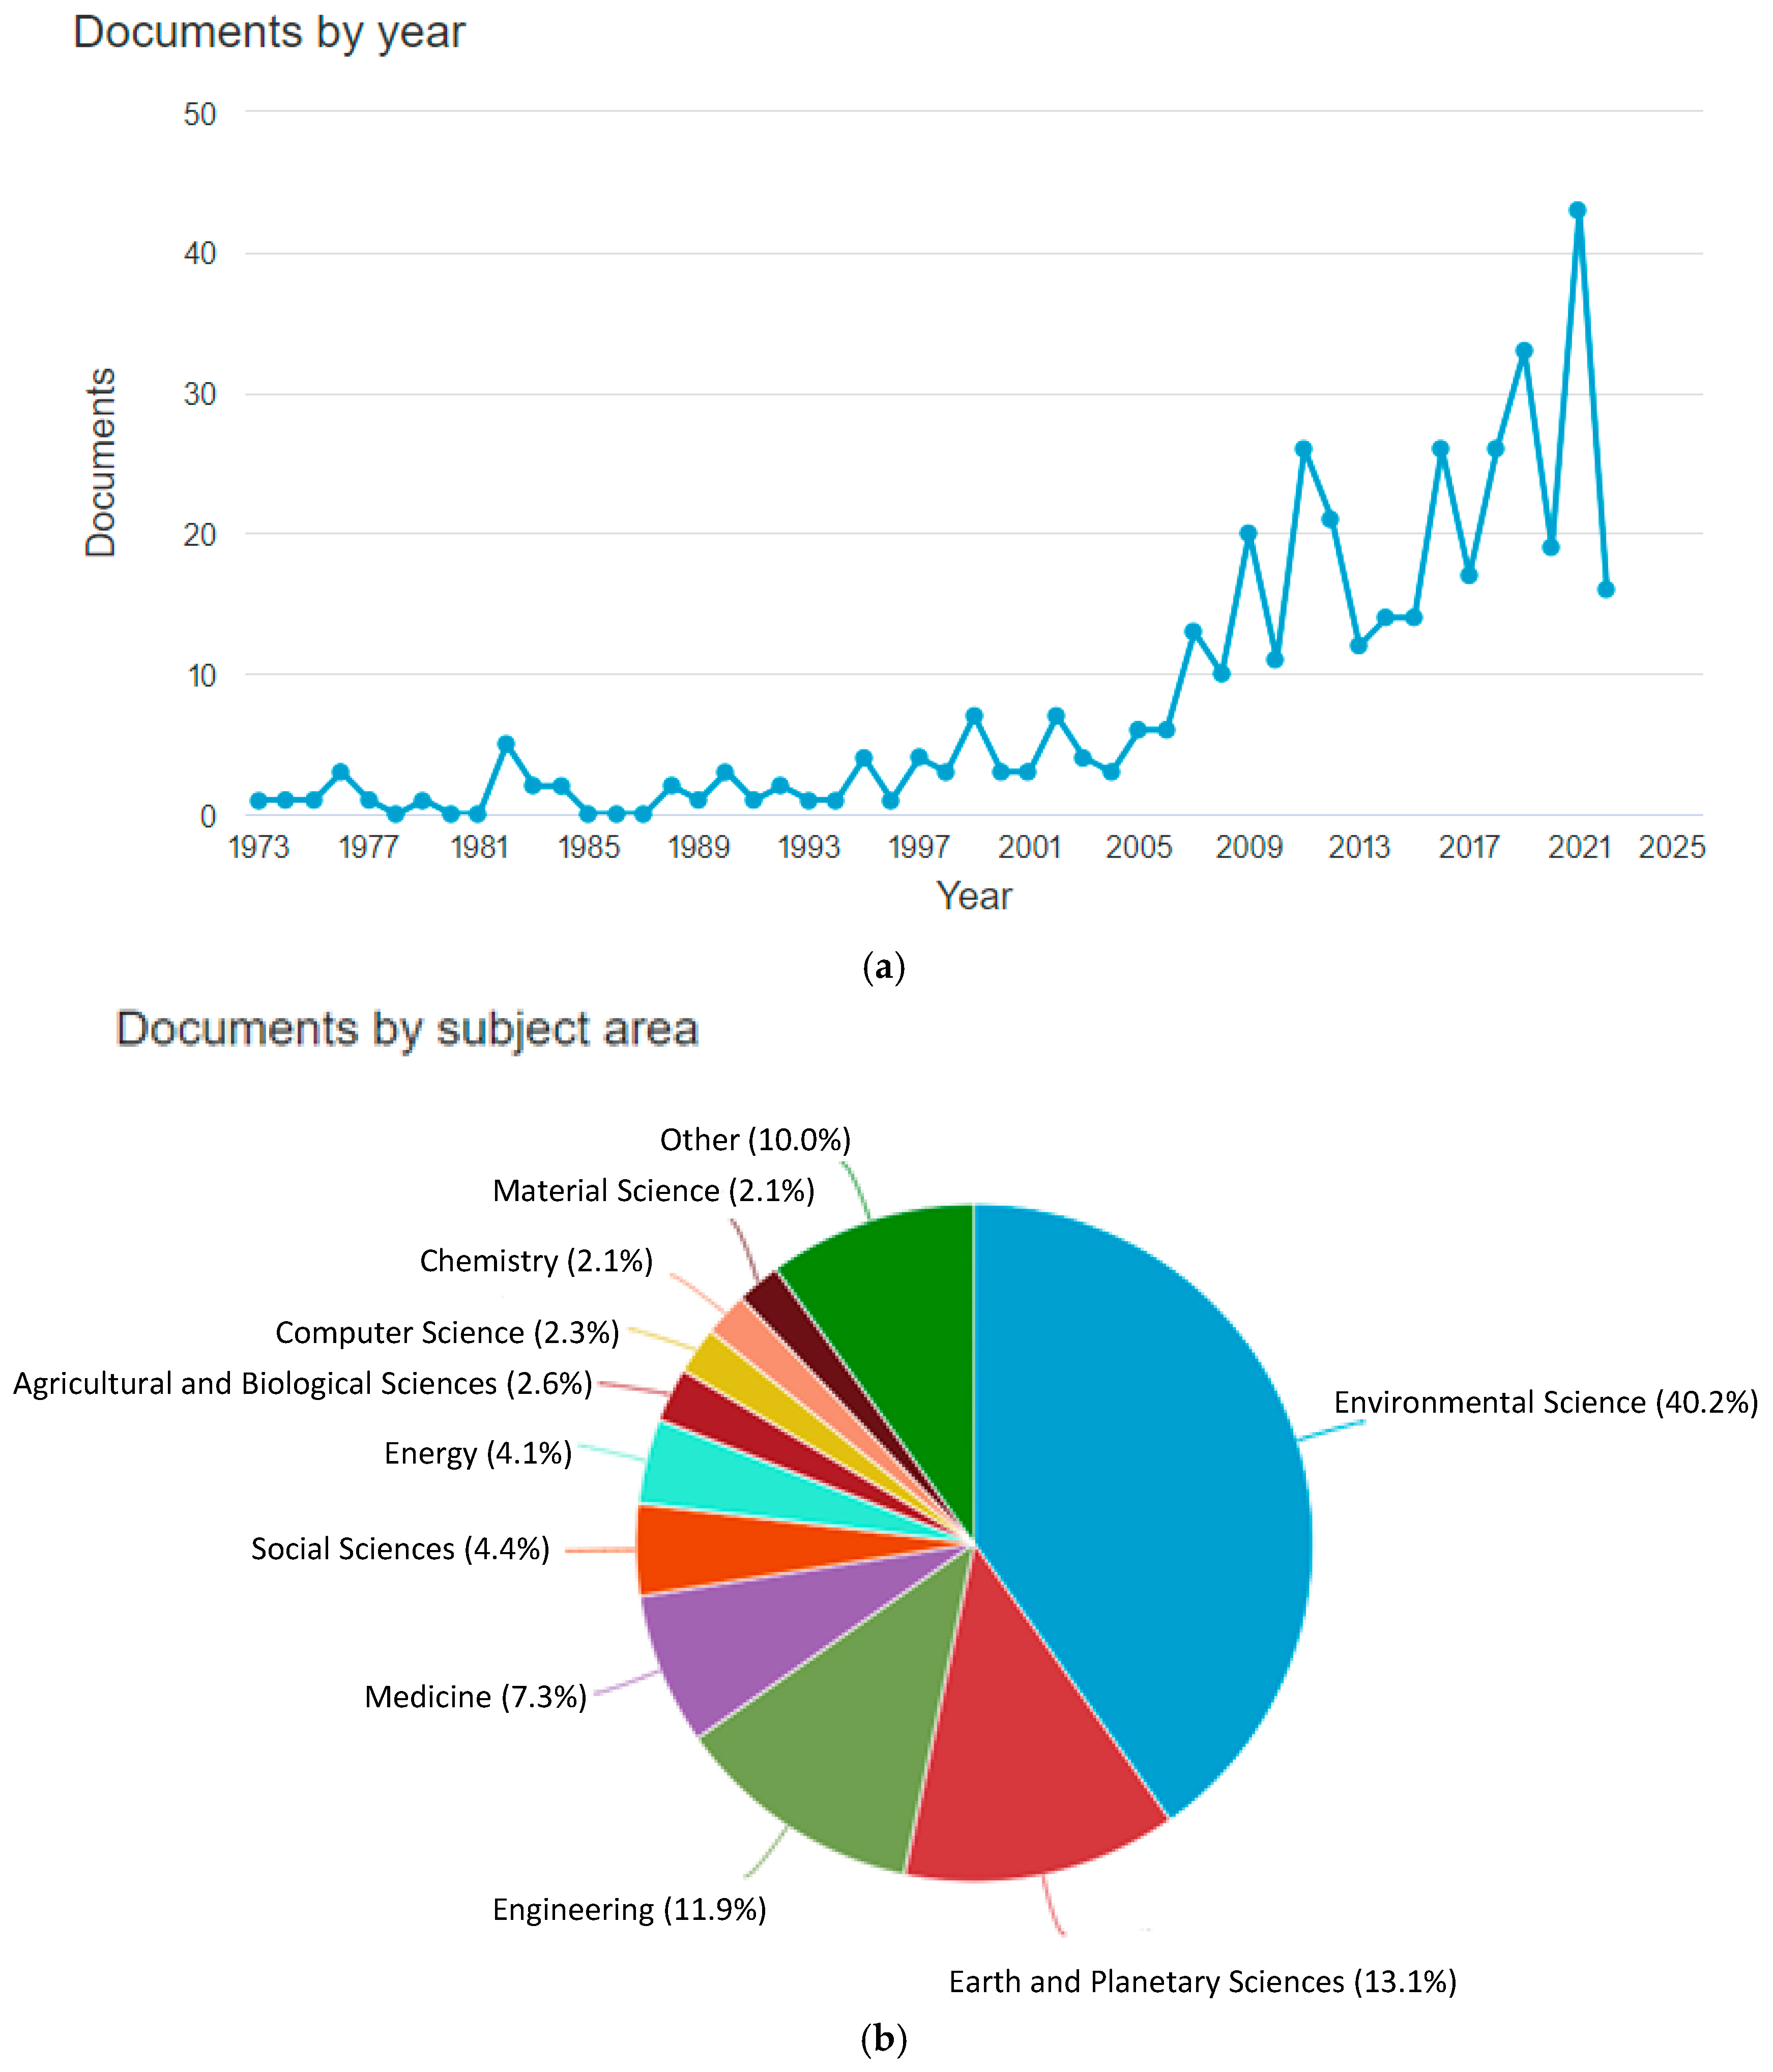
Task: Click the 2025 x-axis year label
Action: (x=1671, y=847)
